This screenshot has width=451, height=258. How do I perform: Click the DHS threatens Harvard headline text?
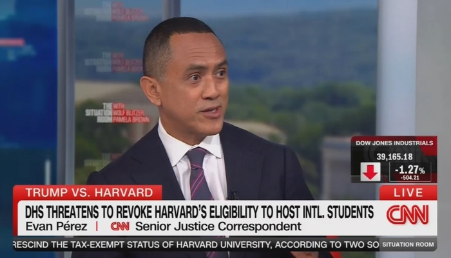pyautogui.click(x=199, y=212)
